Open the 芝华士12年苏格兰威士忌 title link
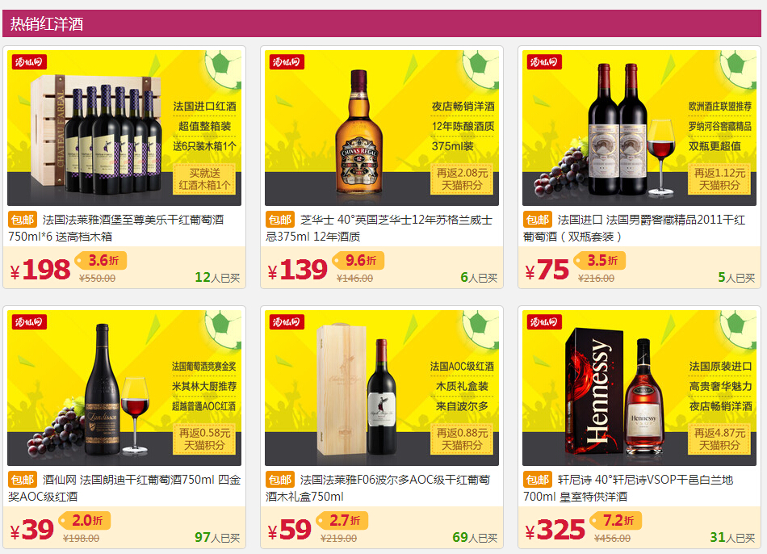This screenshot has width=767, height=554. [x=379, y=228]
